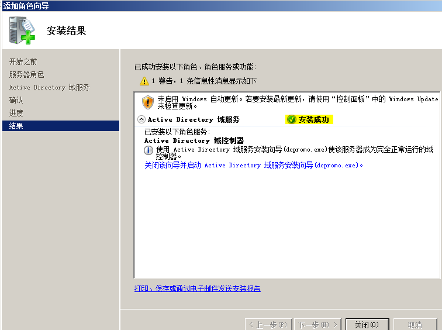The height and width of the screenshot is (330, 442).
Task: Select 确认 step in sidebar
Action: click(16, 100)
